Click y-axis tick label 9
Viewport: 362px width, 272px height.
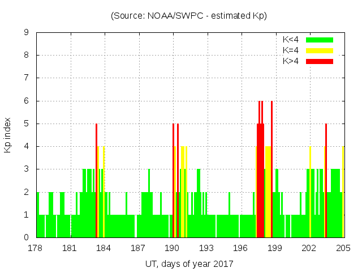[x=27, y=33]
